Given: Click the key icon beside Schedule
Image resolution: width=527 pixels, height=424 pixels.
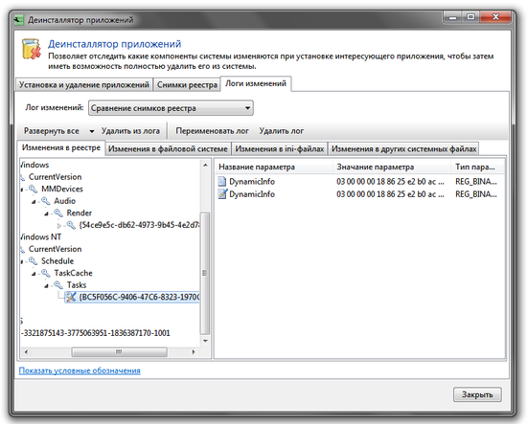Looking at the screenshot, I should tap(33, 261).
